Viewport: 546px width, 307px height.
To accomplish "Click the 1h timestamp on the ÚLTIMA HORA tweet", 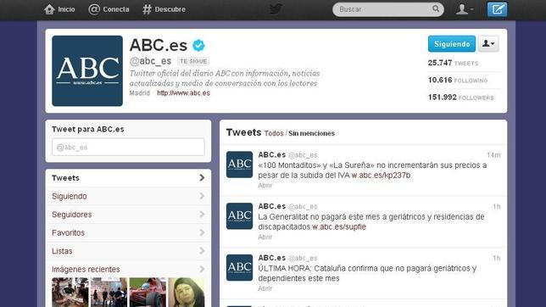I will click(497, 258).
